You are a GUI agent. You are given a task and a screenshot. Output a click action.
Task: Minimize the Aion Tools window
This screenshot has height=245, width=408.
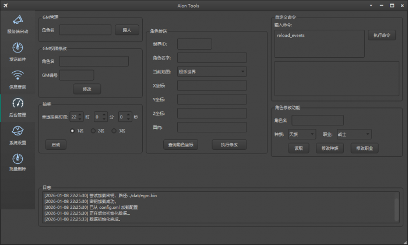(381, 5)
